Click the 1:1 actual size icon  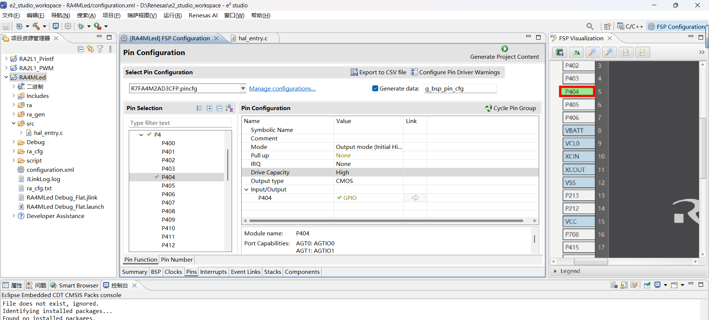click(626, 52)
